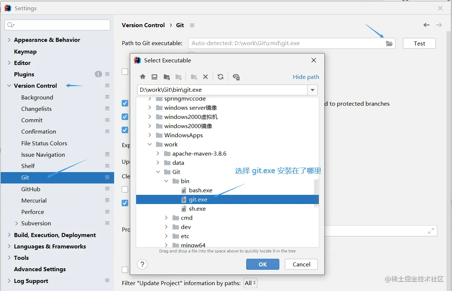Click project-level icon beside Issue Navigation
The height and width of the screenshot is (291, 452).
107,154
